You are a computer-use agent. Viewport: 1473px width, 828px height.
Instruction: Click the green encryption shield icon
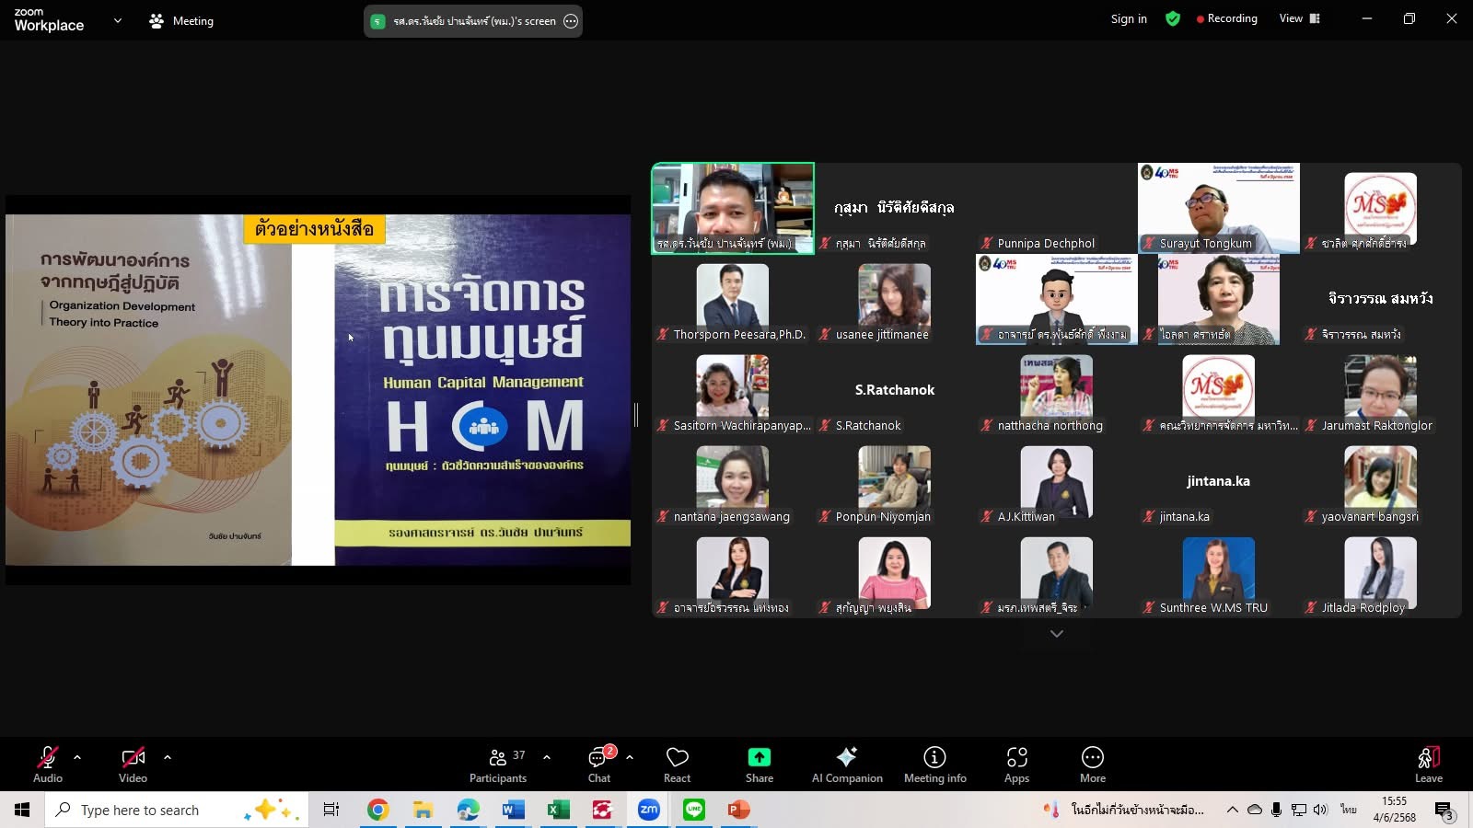coord(1172,18)
